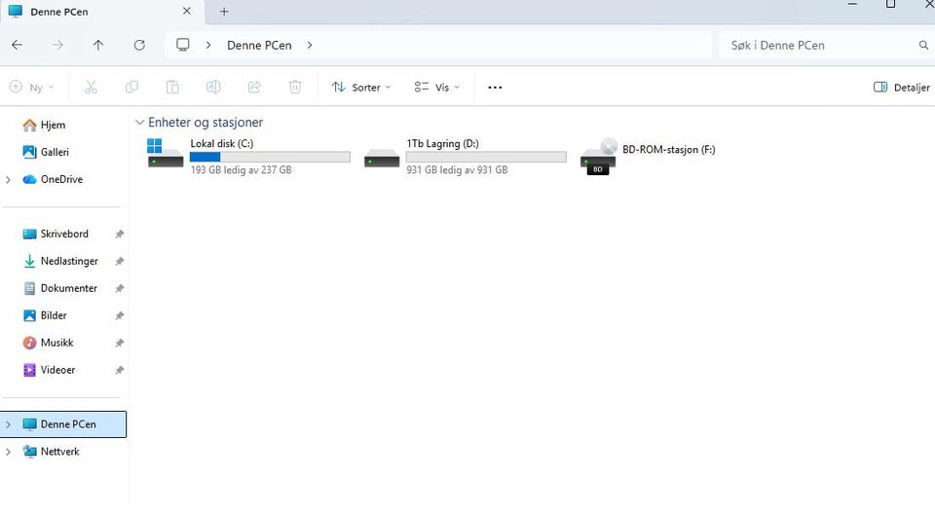
Task: Maximize the File Explorer window
Action: pyautogui.click(x=891, y=4)
